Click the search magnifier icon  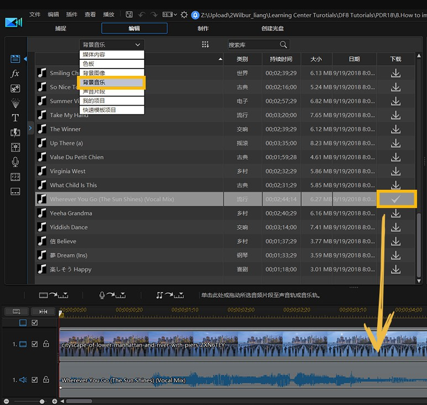[283, 45]
